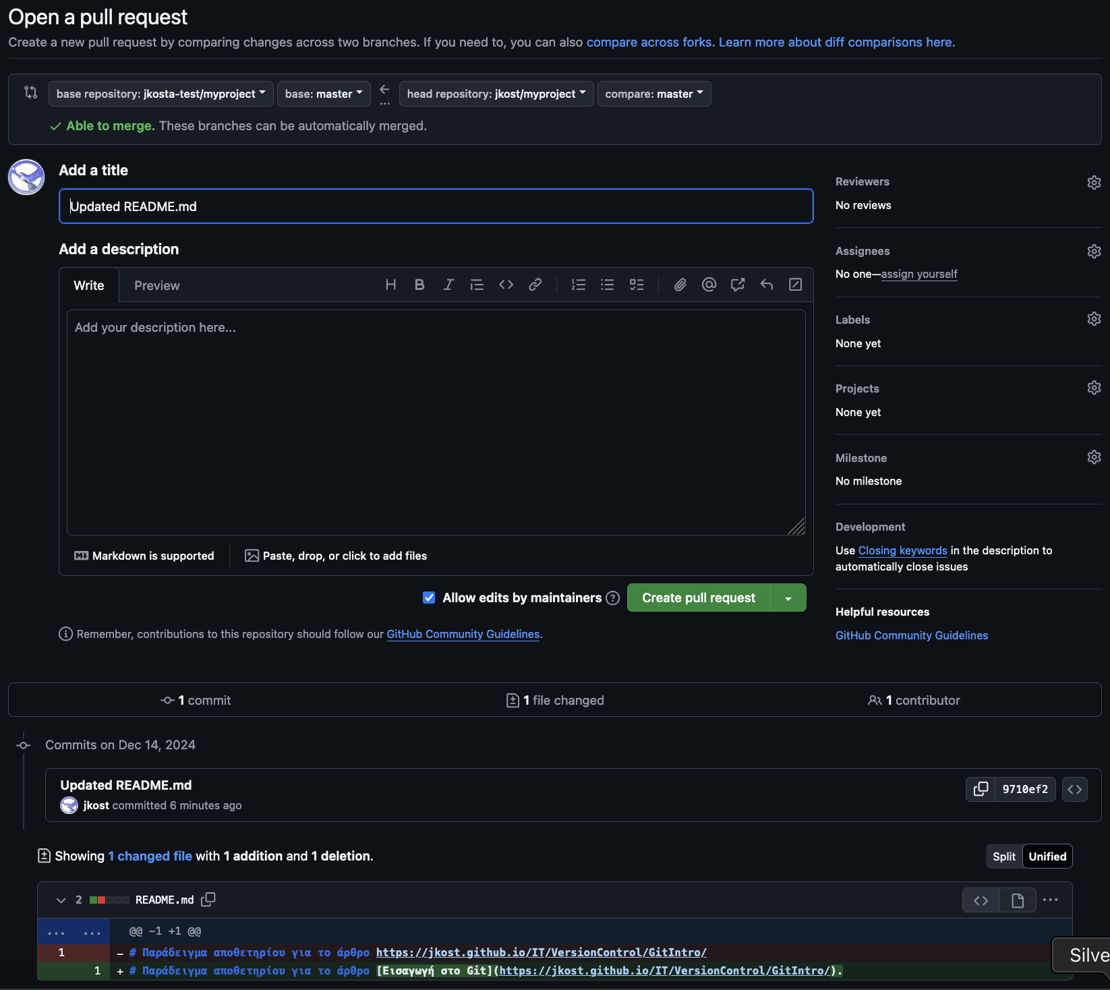Open README.md file options ellipsis menu

1051,900
